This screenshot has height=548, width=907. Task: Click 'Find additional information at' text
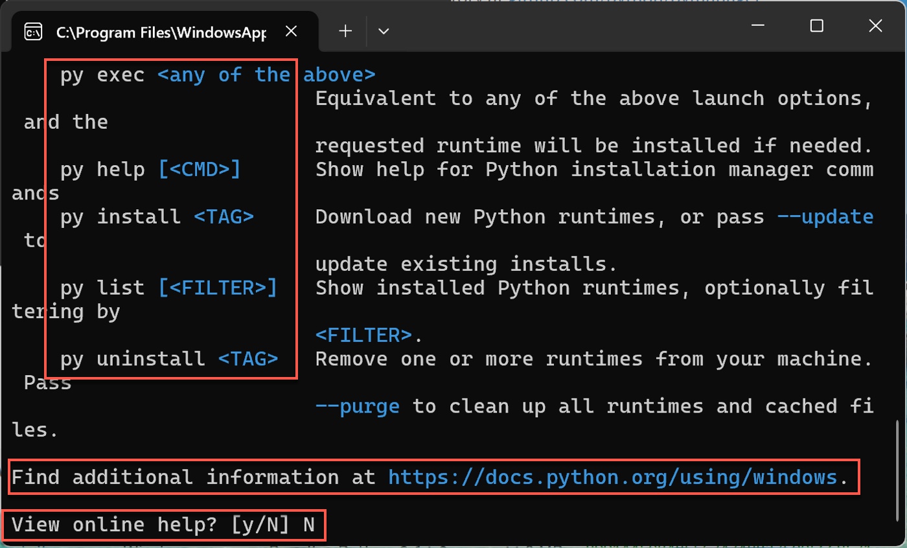click(x=194, y=477)
